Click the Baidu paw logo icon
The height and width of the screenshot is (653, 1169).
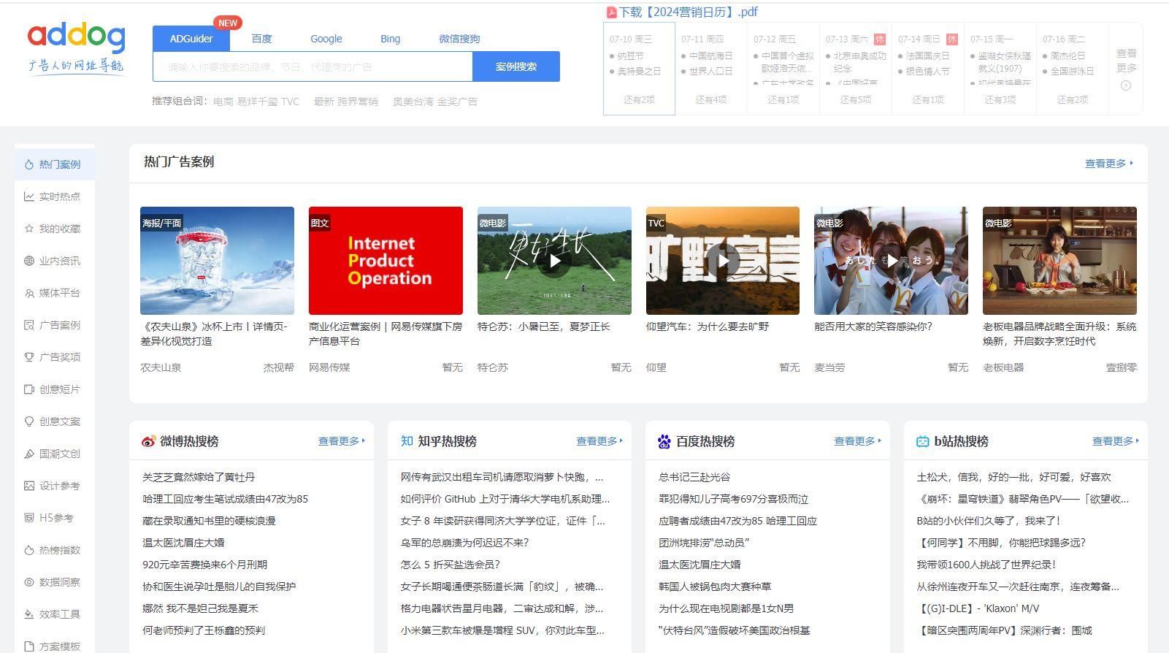coord(664,441)
